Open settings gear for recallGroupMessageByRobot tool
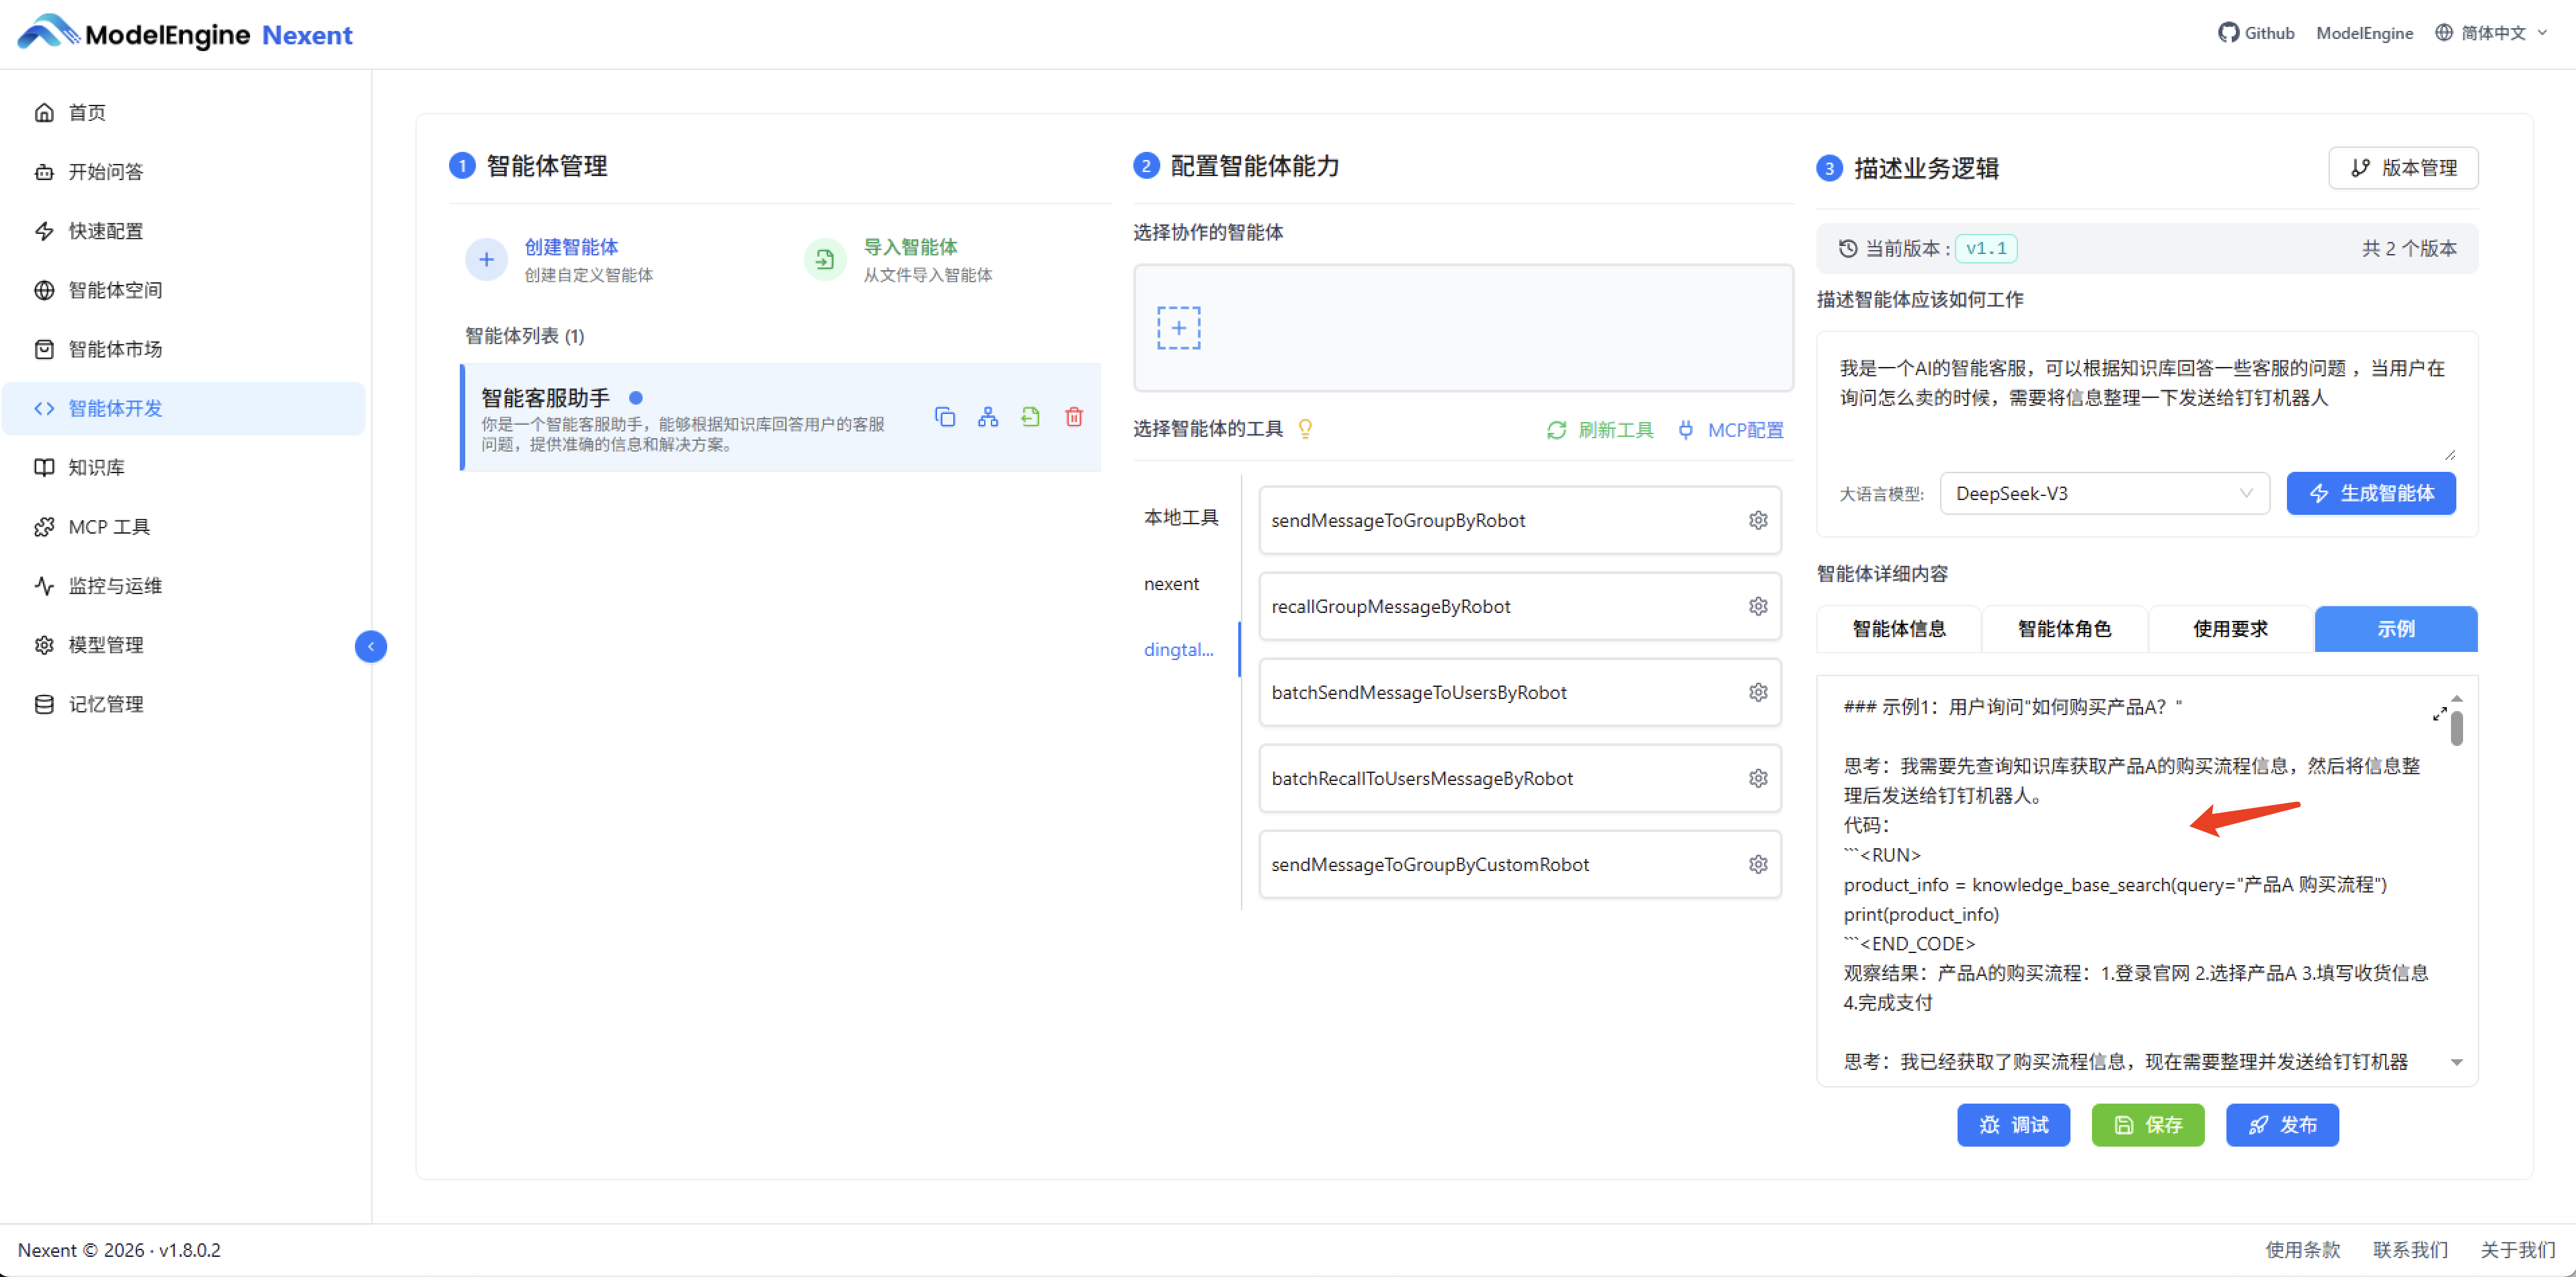This screenshot has width=2576, height=1277. pyautogui.click(x=1759, y=606)
